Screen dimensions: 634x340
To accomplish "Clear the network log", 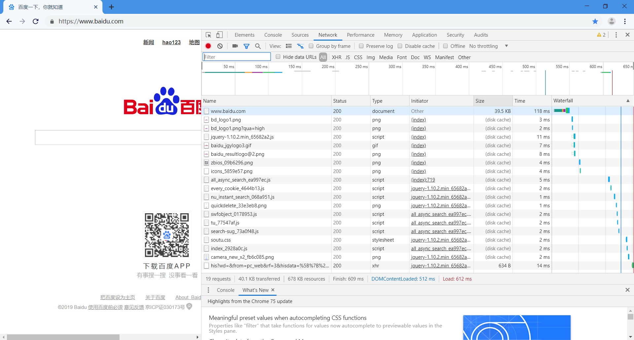I will coord(220,46).
